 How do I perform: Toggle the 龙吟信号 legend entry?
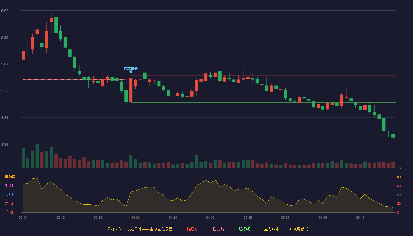click(x=298, y=229)
